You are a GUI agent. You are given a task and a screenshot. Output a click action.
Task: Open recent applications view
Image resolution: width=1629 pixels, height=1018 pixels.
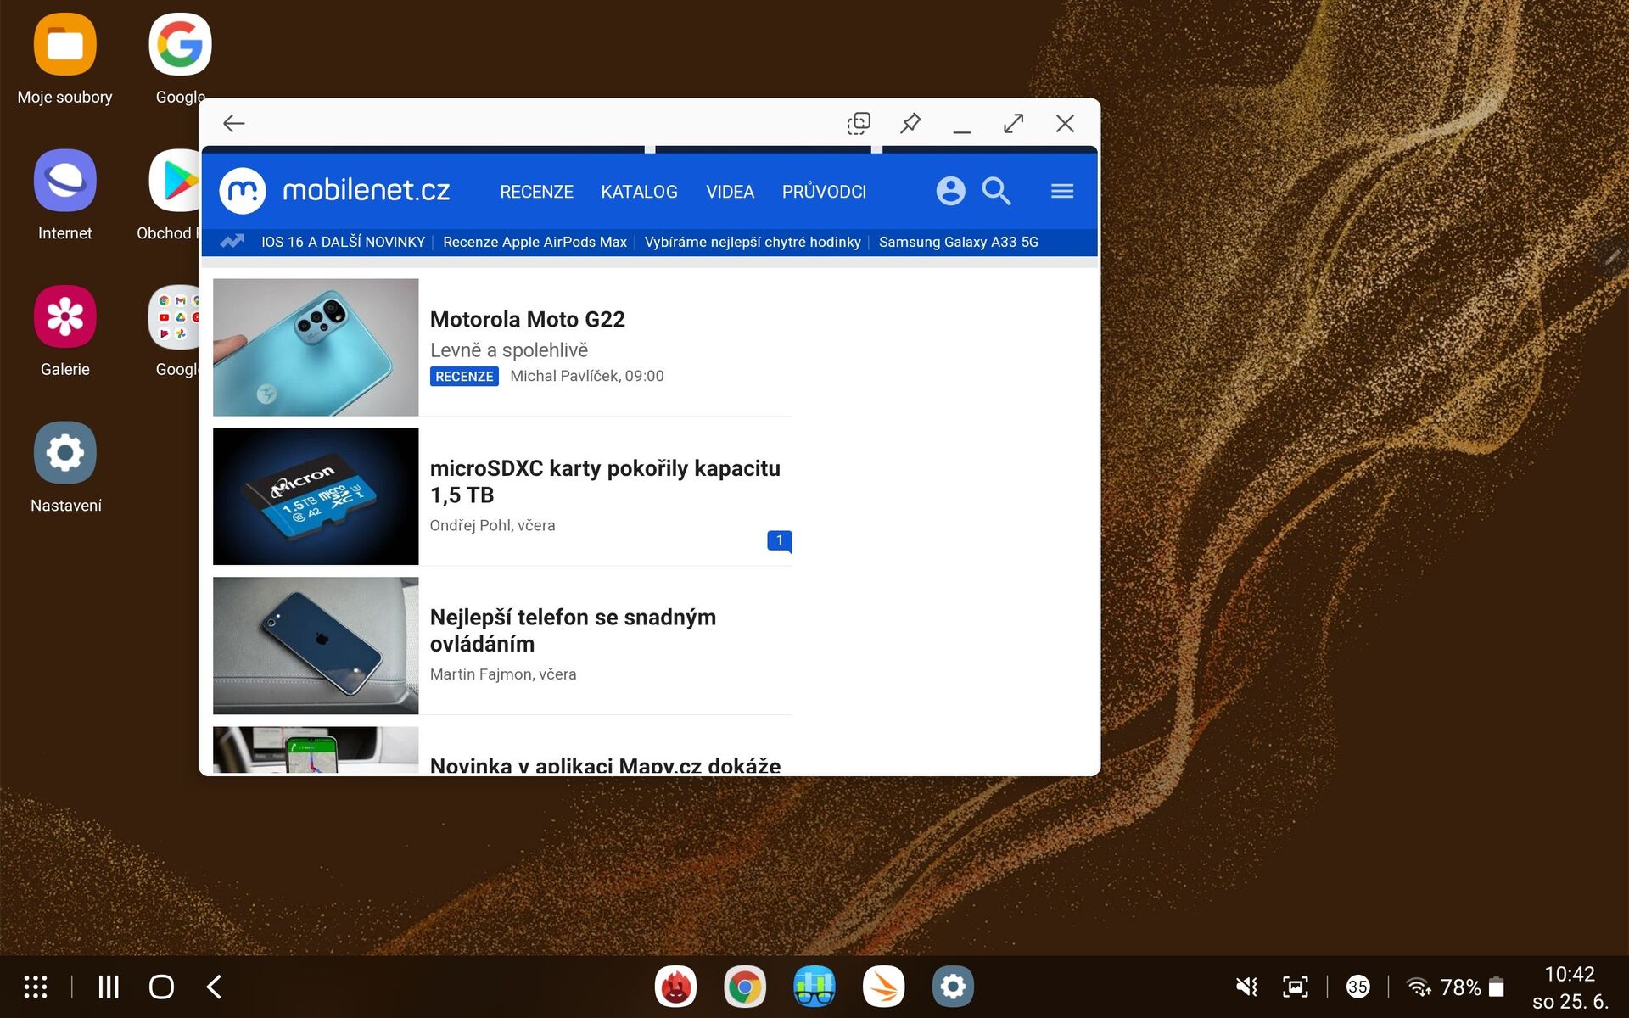(108, 986)
